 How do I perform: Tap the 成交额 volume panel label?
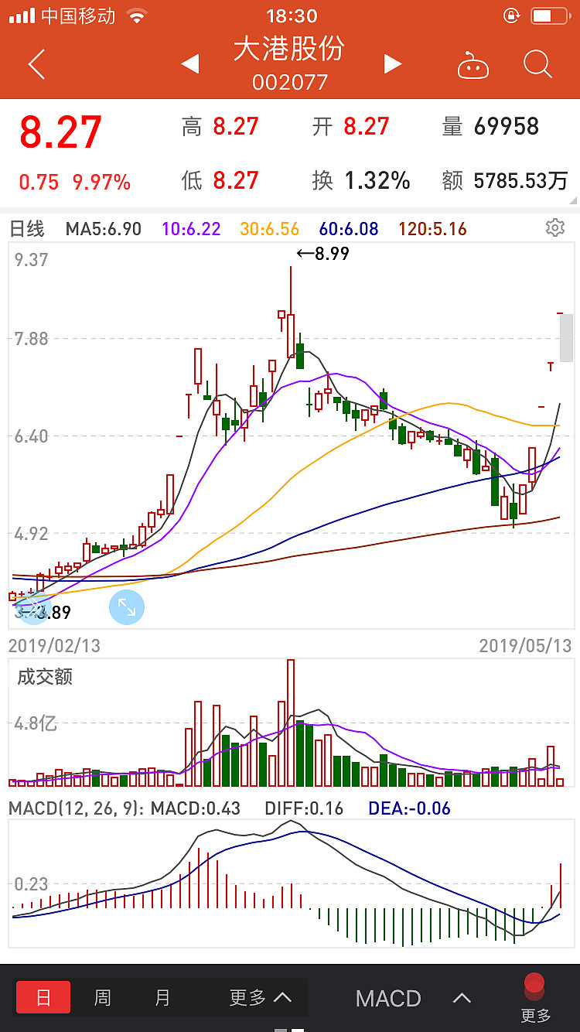45,677
